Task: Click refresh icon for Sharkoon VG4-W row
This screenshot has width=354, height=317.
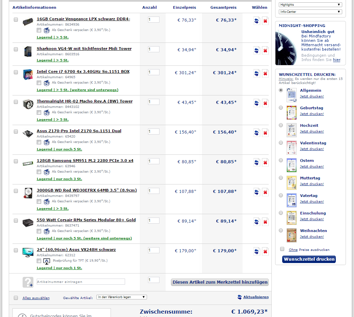Action: click(x=257, y=51)
